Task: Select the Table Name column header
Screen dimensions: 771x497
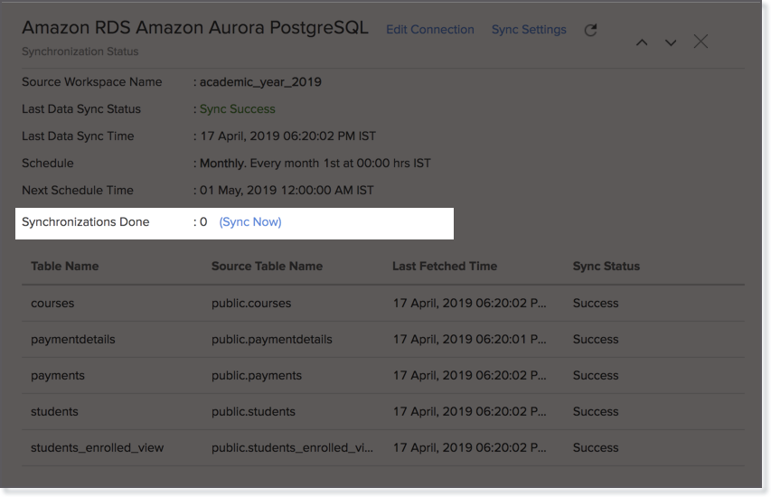Action: tap(65, 267)
